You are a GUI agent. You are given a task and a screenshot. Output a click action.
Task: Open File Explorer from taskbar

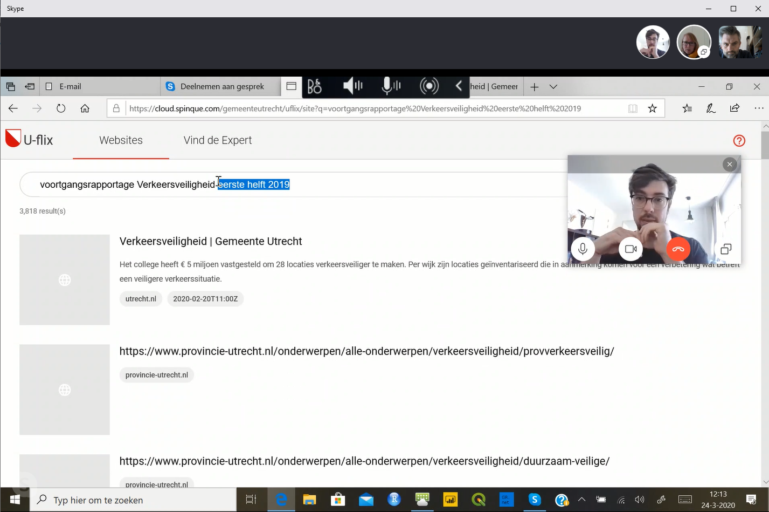[309, 500]
